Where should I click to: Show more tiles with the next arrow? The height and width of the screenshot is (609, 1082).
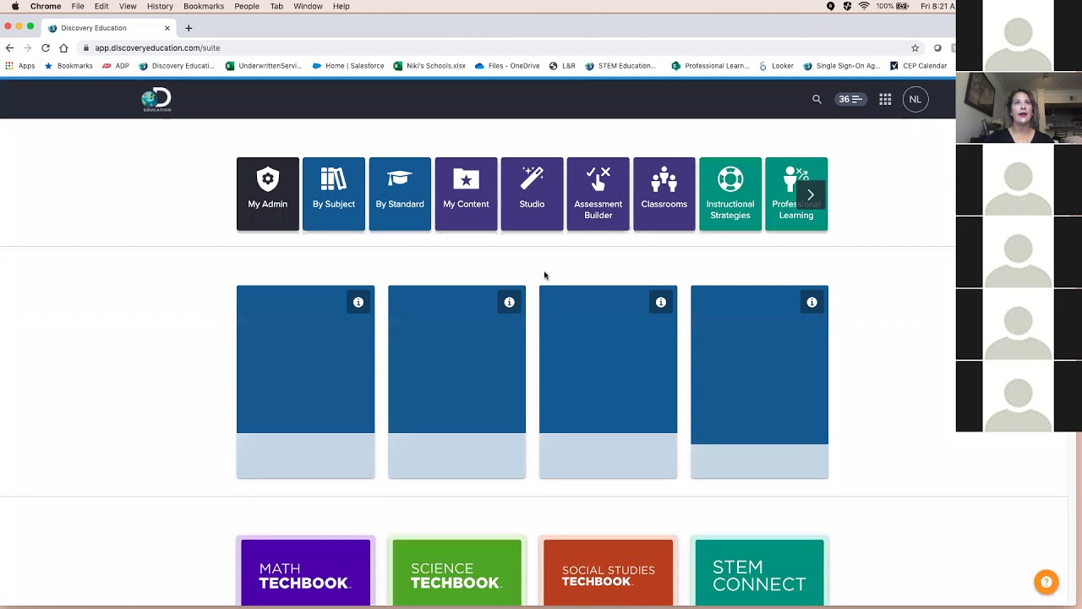(x=810, y=195)
